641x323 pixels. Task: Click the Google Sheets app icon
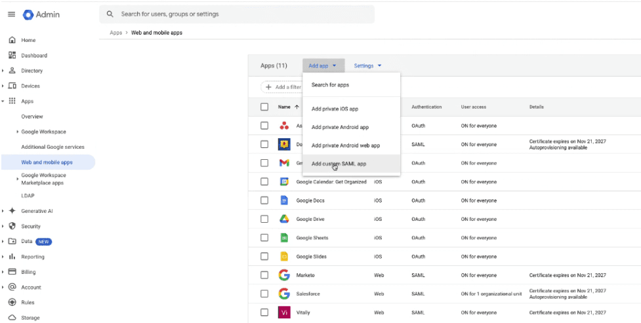284,238
